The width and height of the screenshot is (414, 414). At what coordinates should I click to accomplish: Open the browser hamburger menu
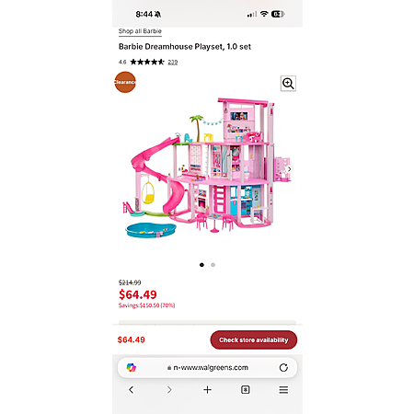pyautogui.click(x=283, y=390)
